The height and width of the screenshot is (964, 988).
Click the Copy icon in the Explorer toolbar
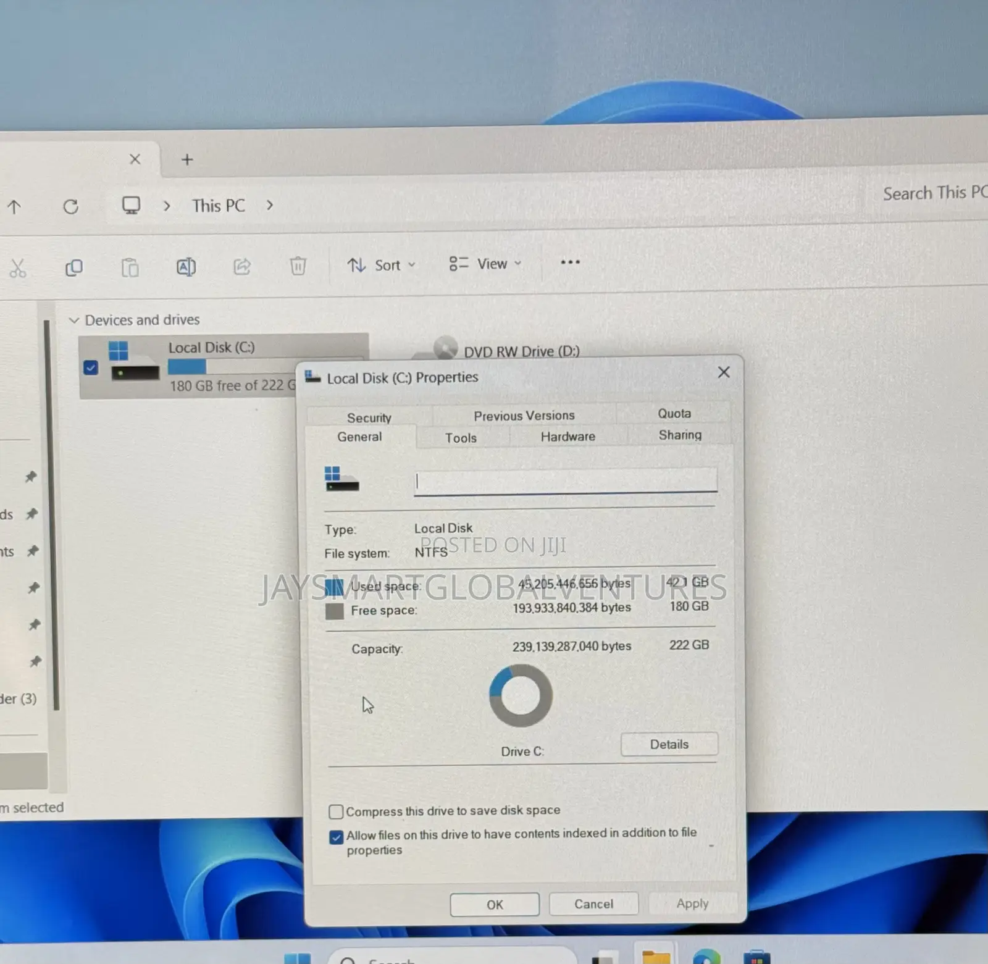pyautogui.click(x=74, y=268)
